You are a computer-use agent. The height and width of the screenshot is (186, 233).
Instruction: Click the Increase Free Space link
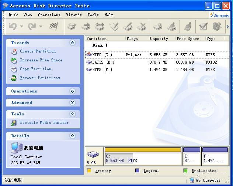(41, 60)
